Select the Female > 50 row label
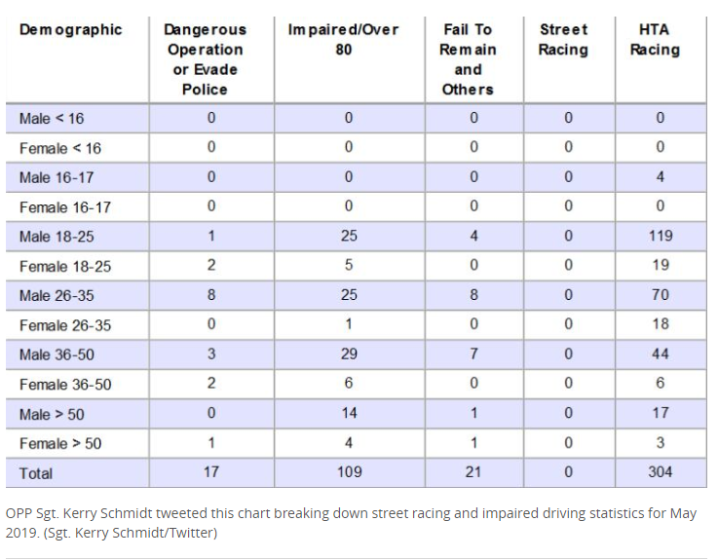The height and width of the screenshot is (559, 718). tap(60, 444)
